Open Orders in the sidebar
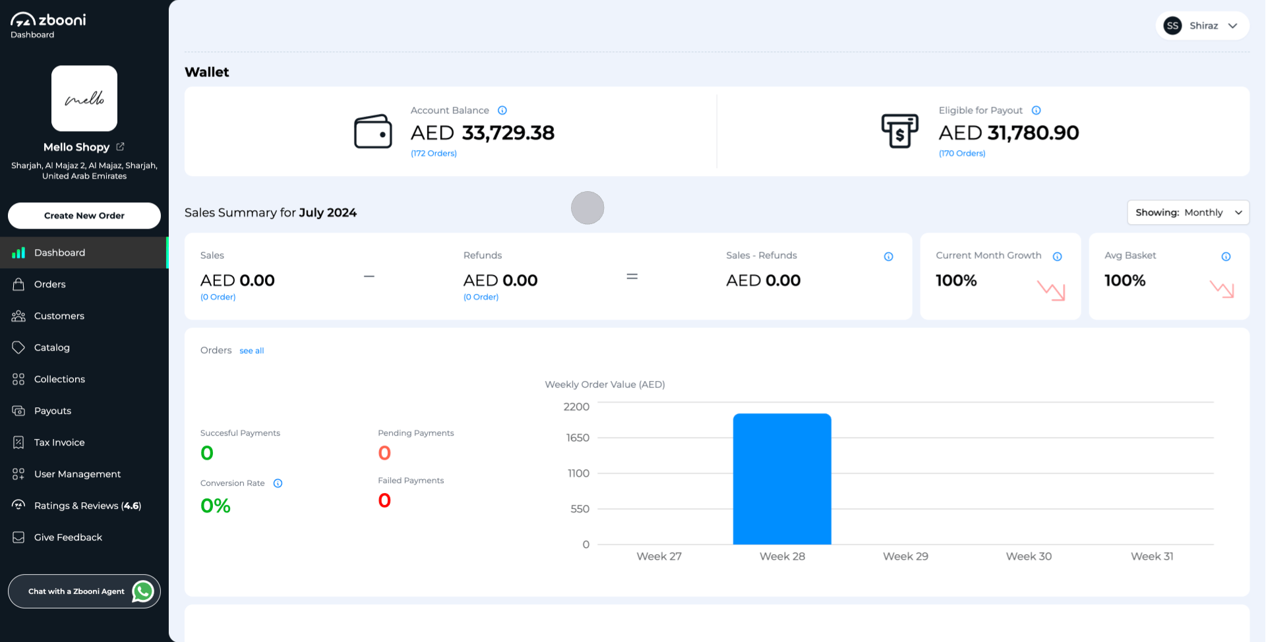The width and height of the screenshot is (1266, 642). (x=50, y=284)
